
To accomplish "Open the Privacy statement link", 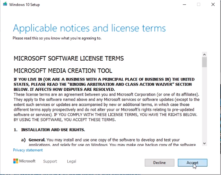I will click(x=28, y=150).
